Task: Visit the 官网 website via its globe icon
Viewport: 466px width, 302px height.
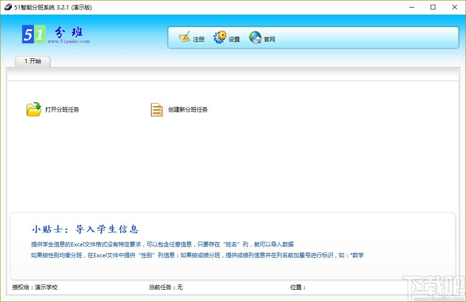Action: [x=255, y=36]
